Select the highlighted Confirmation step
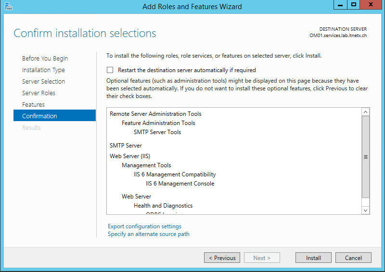 coord(54,115)
